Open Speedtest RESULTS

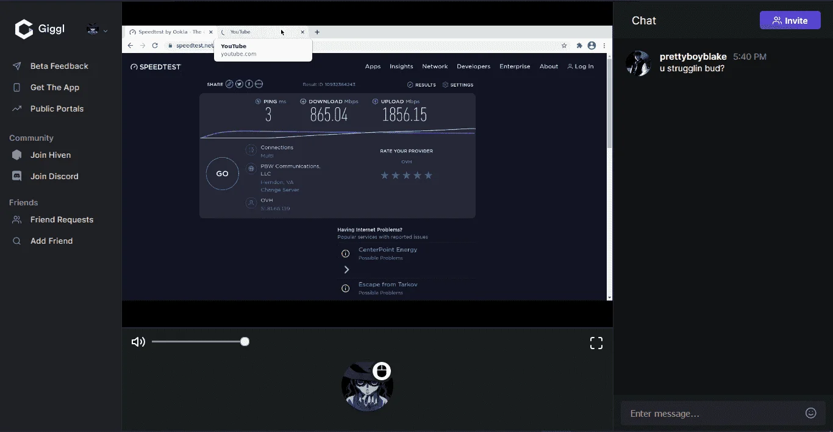421,85
